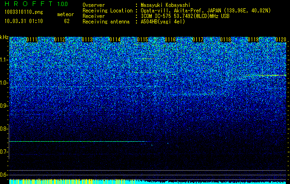Image resolution: width=290 pixels, height=184 pixels.
Task: Click the 0117 time marker
Action: tap(198, 40)
